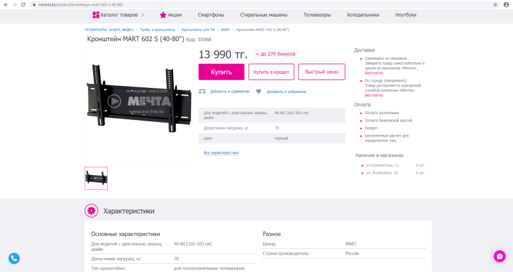This screenshot has height=272, width=513.
Task: Click Купить в кредит button
Action: [271, 72]
